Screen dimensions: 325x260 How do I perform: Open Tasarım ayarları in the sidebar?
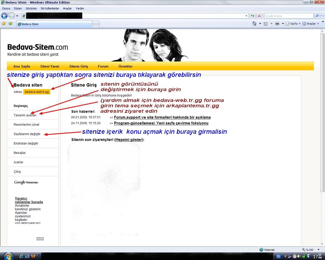click(25, 115)
